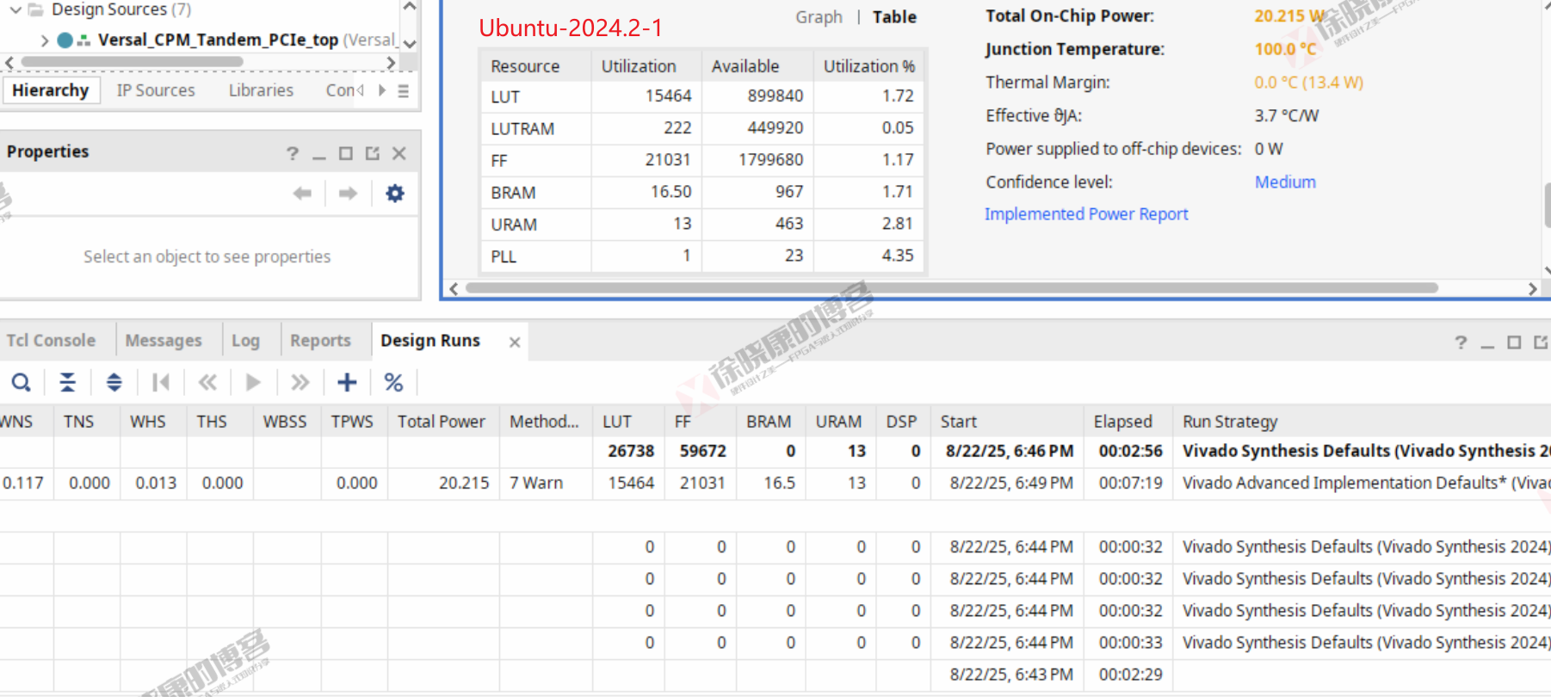
Task: Close the Properties panel
Action: tap(399, 153)
